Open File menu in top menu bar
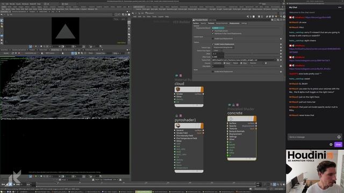 [3, 4]
